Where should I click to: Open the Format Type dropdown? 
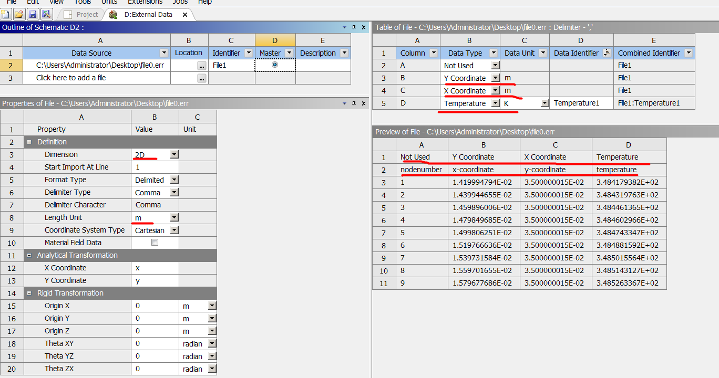click(x=174, y=180)
